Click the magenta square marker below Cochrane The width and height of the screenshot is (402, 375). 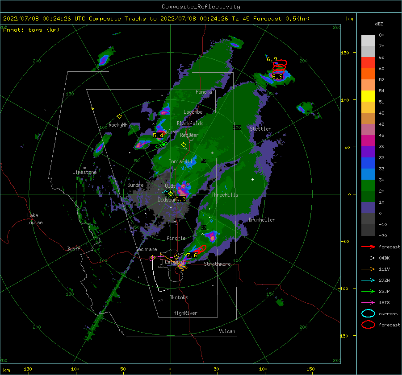tap(152, 258)
